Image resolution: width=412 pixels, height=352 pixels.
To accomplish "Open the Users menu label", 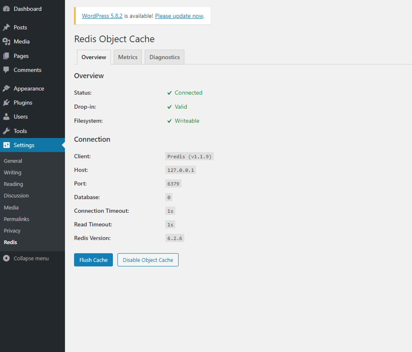I will click(21, 117).
